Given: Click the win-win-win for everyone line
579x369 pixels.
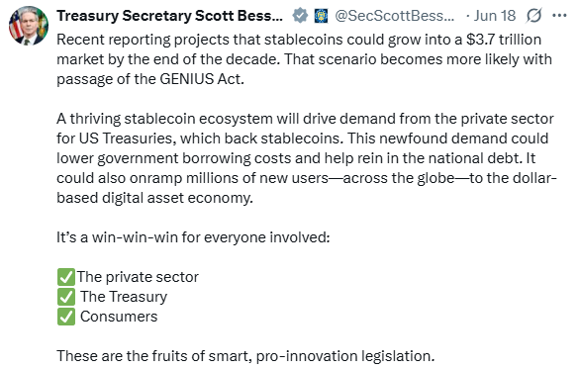Looking at the screenshot, I should (x=193, y=237).
